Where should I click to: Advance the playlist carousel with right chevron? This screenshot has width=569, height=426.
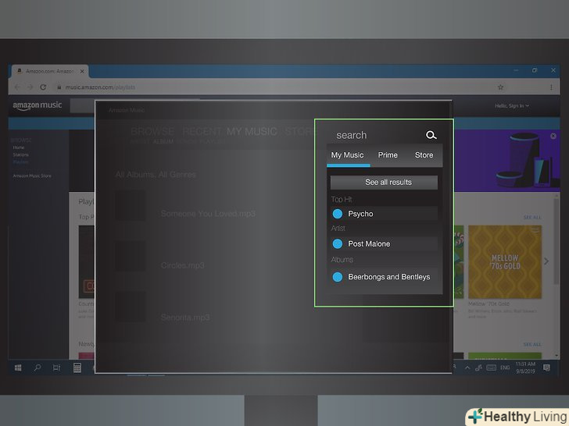click(546, 261)
